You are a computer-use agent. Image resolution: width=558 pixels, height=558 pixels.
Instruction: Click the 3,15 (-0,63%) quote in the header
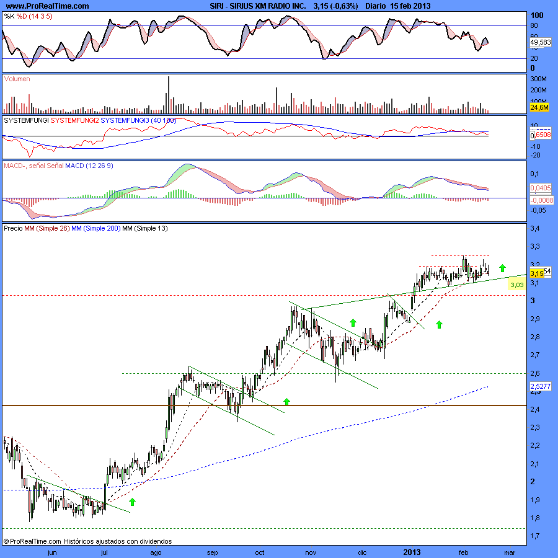point(335,6)
